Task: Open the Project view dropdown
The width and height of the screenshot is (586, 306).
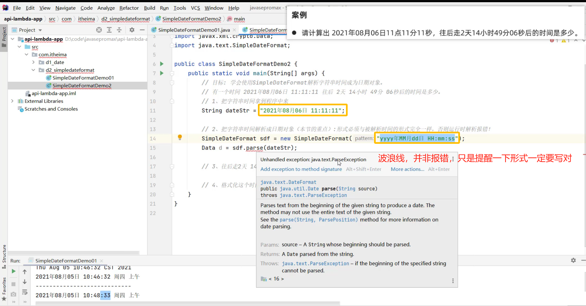Action: 40,30
